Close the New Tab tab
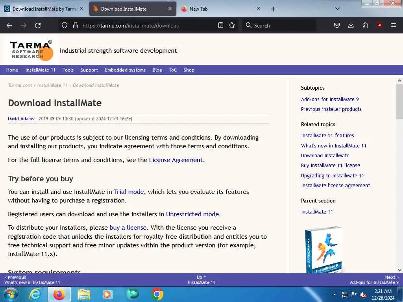This screenshot has width=403, height=302. tap(259, 9)
